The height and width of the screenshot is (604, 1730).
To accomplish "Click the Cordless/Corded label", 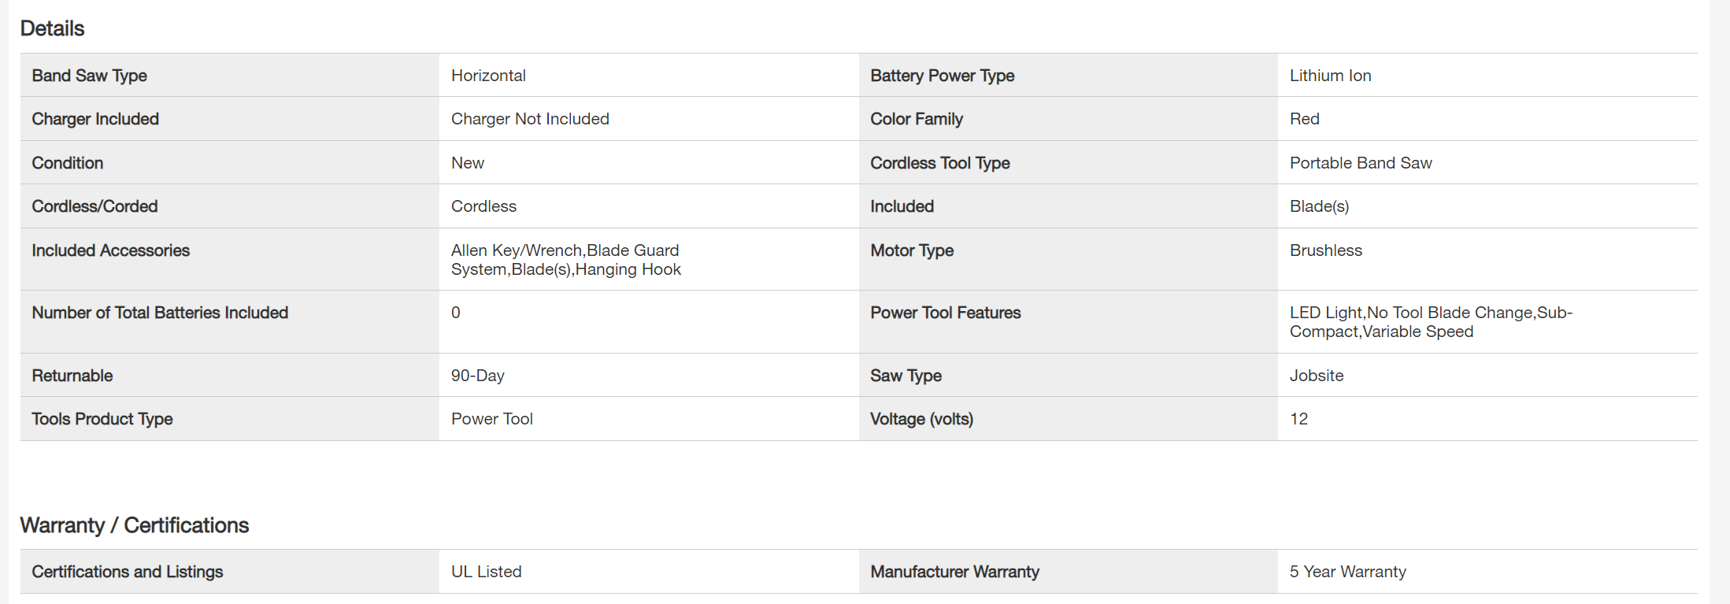I will [94, 206].
